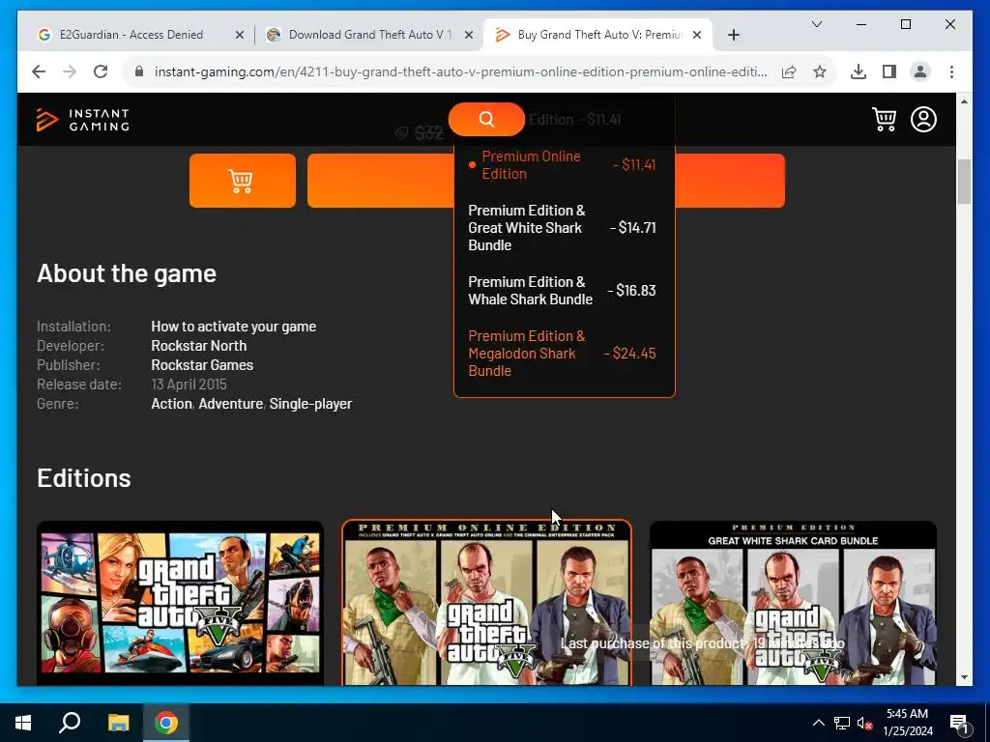Choose Premium Edition & Whale Shark Bundle

[563, 290]
